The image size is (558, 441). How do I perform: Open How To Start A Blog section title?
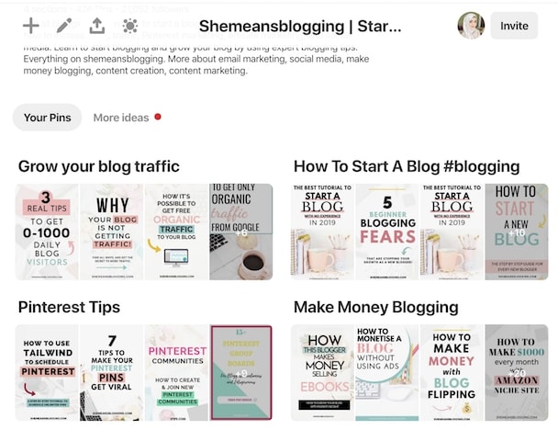[407, 166]
